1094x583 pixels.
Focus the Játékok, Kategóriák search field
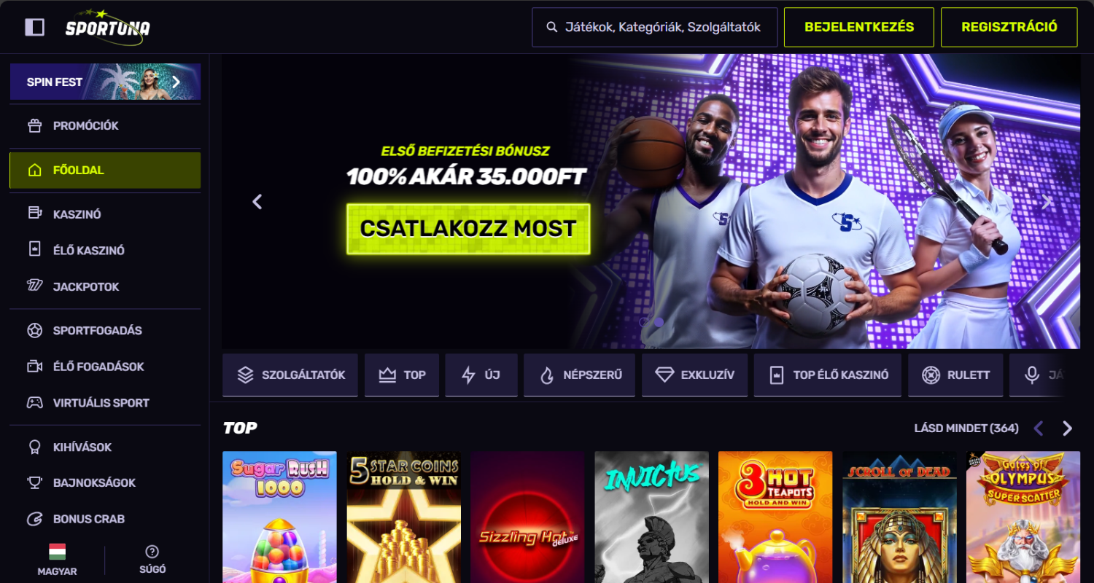coord(655,27)
